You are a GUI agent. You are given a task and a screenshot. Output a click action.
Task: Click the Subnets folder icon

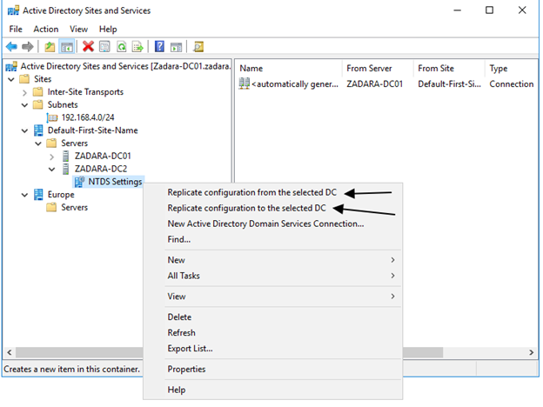[x=37, y=104]
